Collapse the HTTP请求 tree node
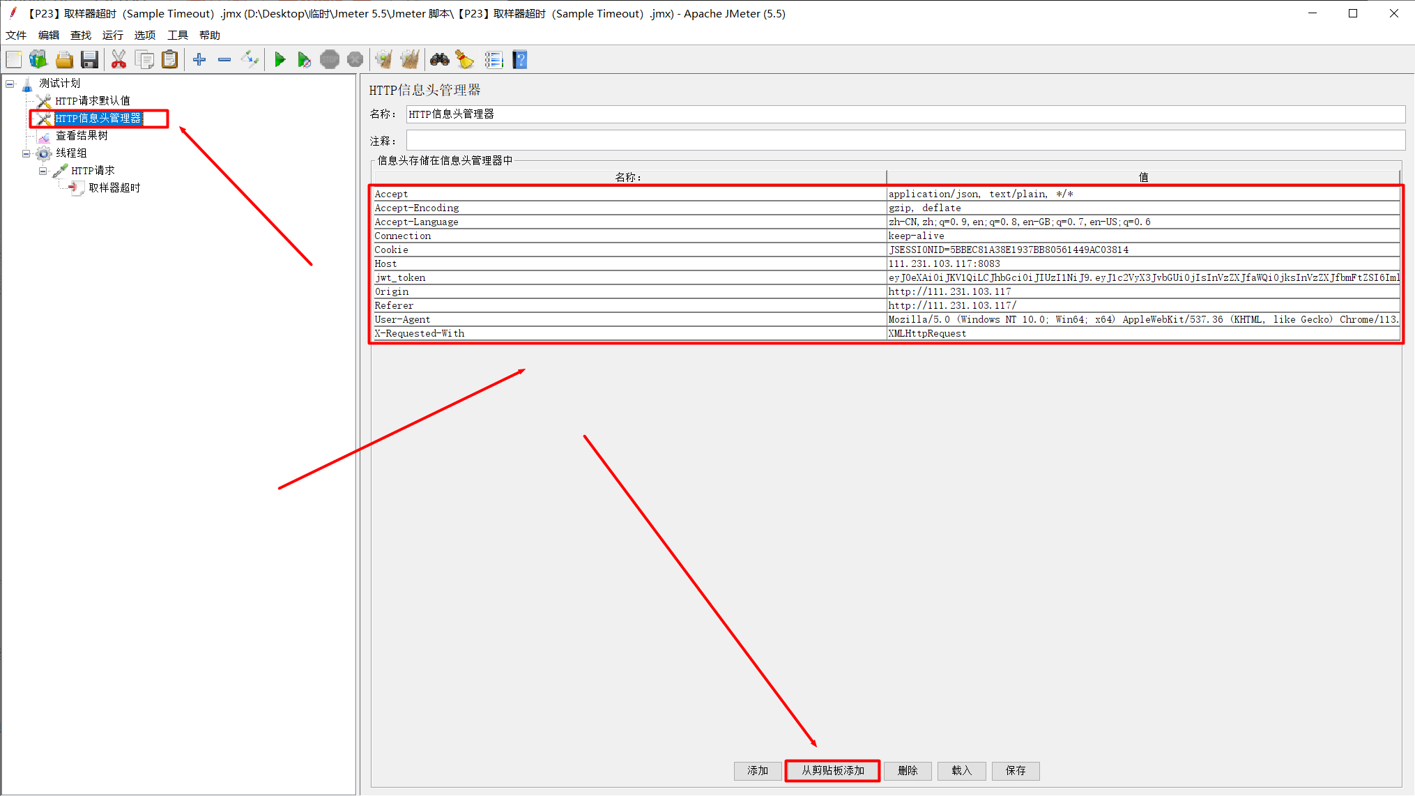This screenshot has width=1415, height=796. click(43, 171)
